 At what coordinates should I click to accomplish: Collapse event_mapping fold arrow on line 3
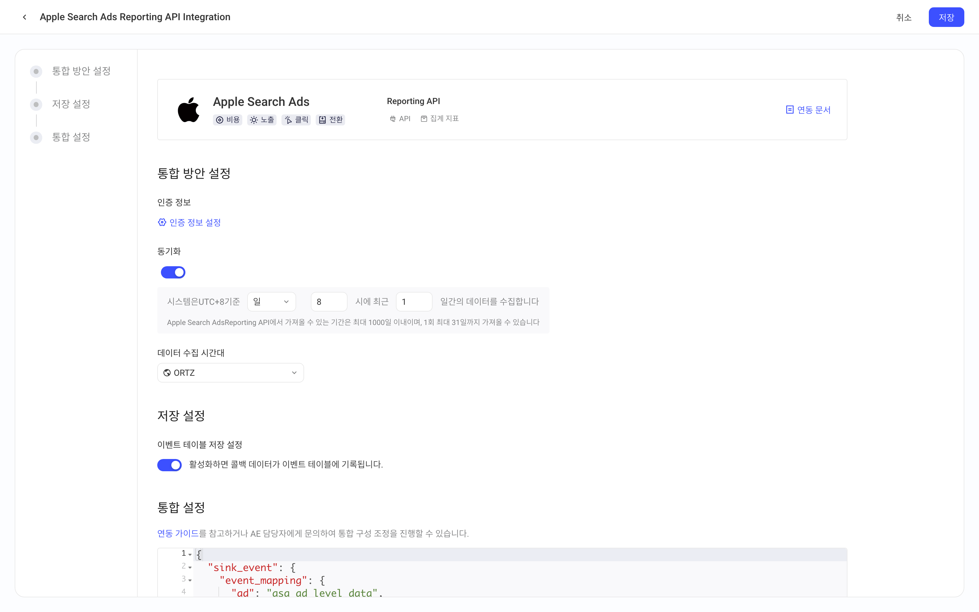[x=190, y=580]
